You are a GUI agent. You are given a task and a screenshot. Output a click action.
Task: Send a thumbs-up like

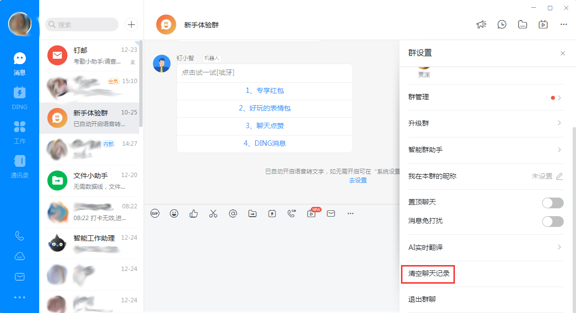pos(194,213)
